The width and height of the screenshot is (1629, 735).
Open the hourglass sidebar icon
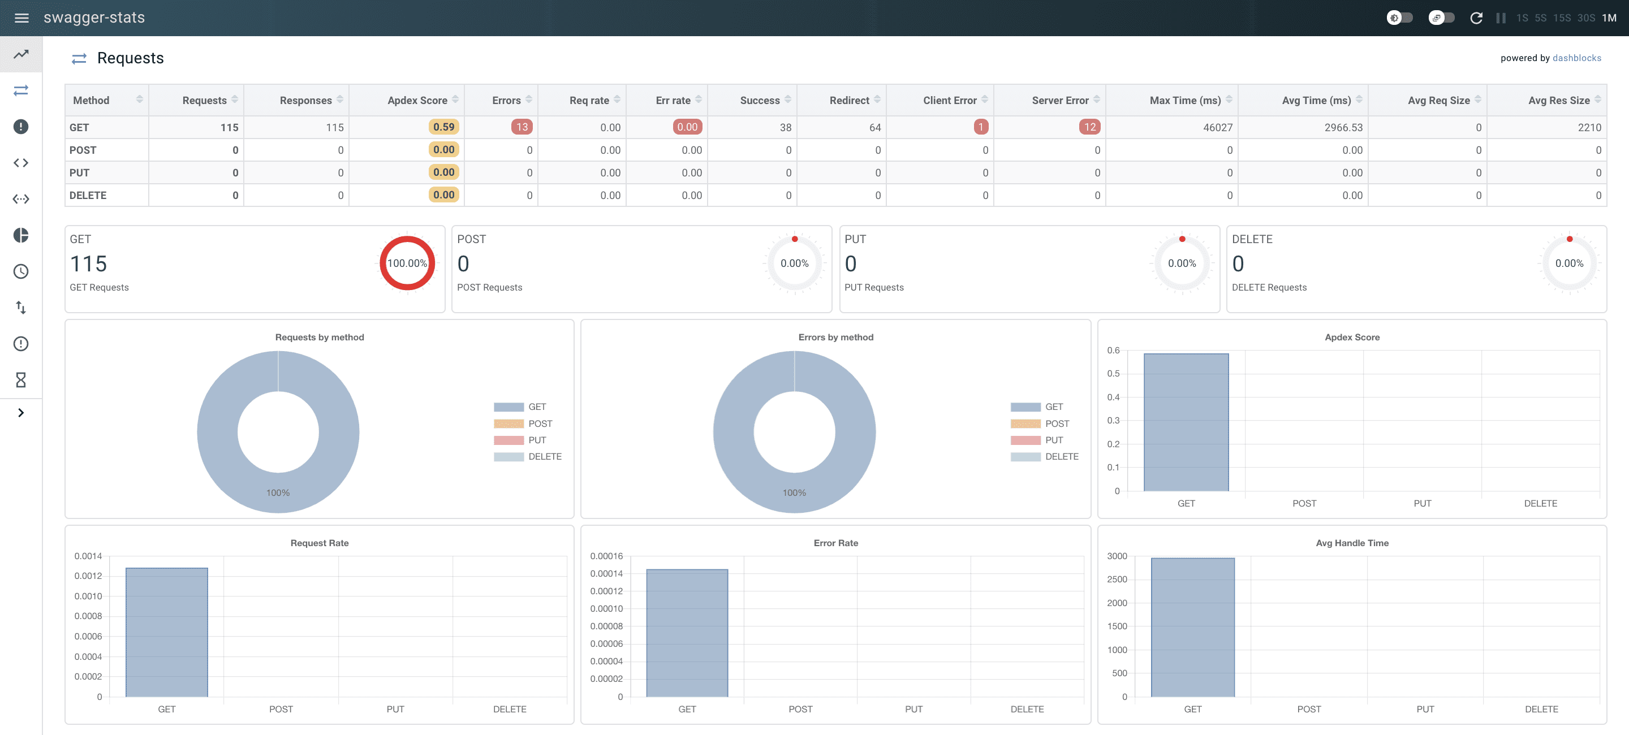(21, 380)
